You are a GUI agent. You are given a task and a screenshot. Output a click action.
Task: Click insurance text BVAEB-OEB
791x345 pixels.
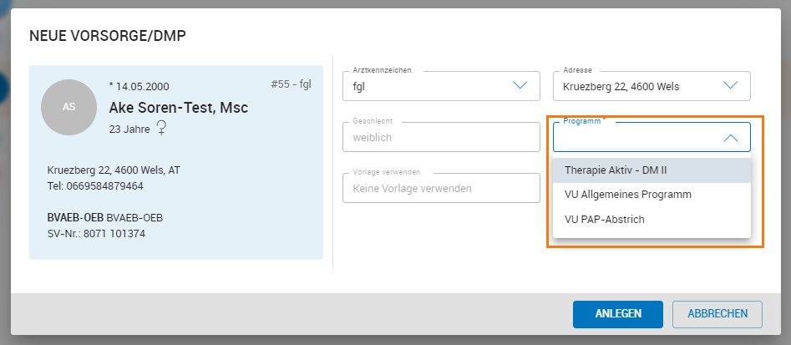pos(105,218)
